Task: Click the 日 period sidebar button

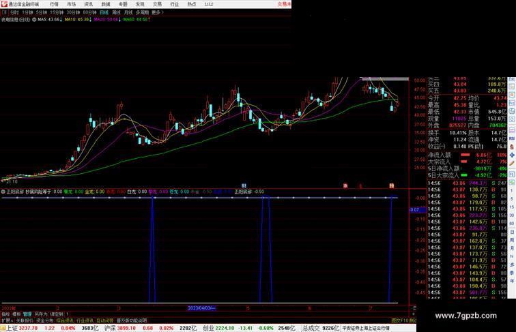Action: [x=512, y=232]
